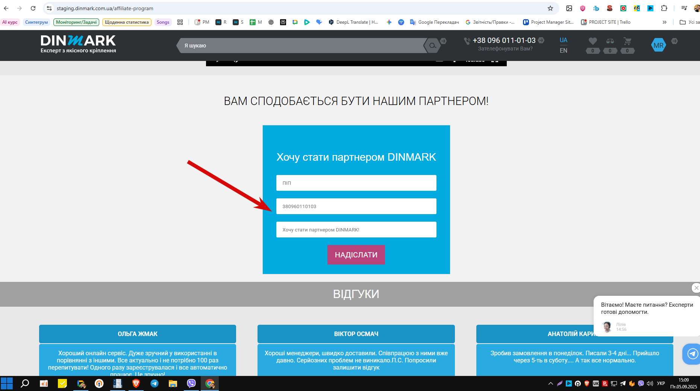The width and height of the screenshot is (700, 391).
Task: Open the shopping cart icon
Action: [x=627, y=41]
